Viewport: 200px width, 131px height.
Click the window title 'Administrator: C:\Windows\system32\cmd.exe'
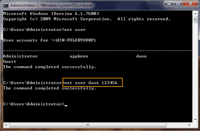[51, 5]
